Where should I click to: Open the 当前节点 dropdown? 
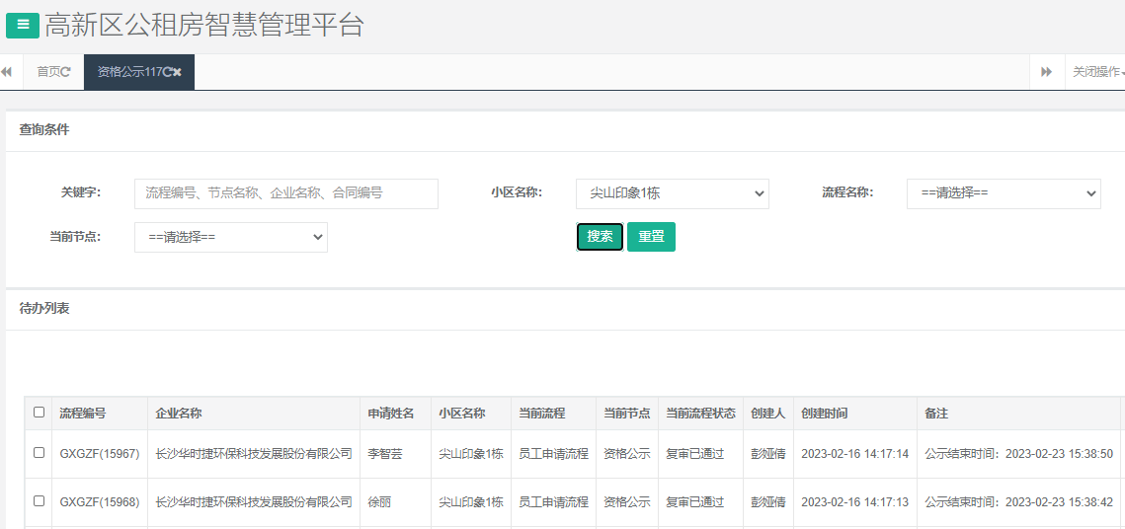click(x=231, y=237)
